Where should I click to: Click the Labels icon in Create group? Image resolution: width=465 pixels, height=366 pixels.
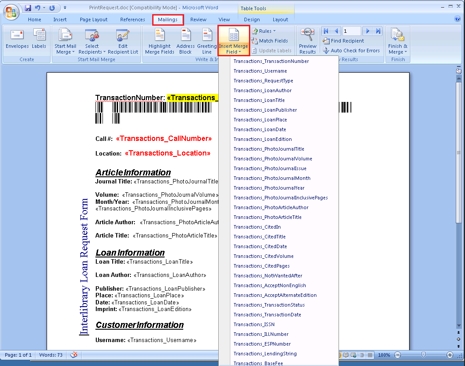pos(39,35)
